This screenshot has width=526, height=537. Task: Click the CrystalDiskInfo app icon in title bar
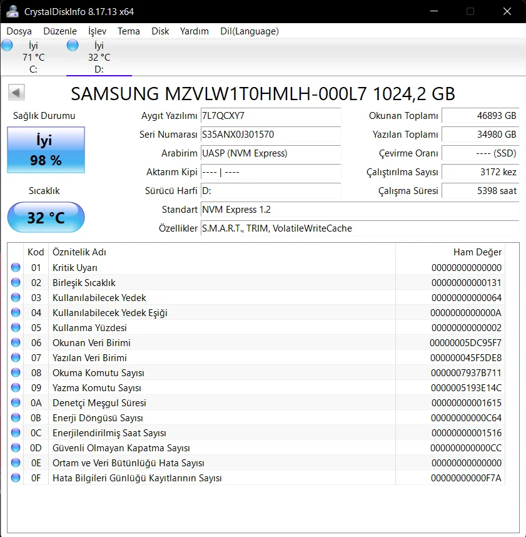[12, 12]
